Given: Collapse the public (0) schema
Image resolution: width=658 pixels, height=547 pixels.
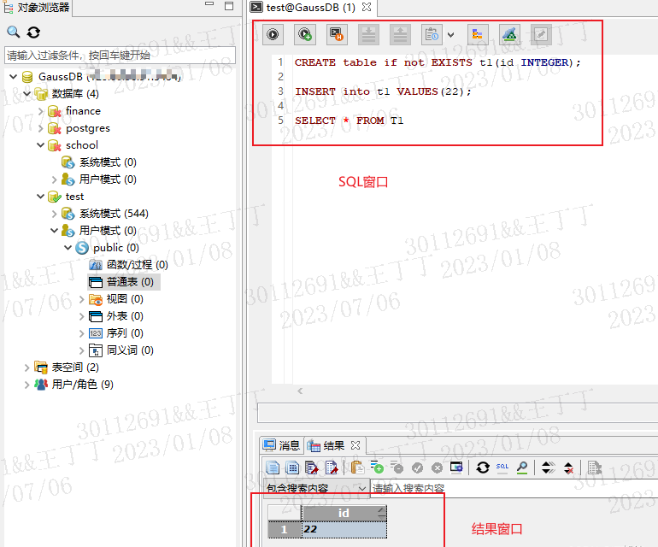Looking at the screenshot, I should [68, 247].
